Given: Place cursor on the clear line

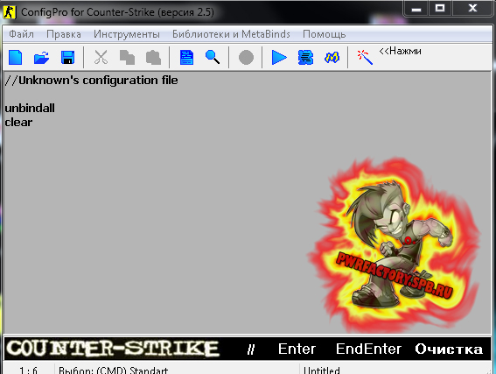Looking at the screenshot, I should (18, 123).
